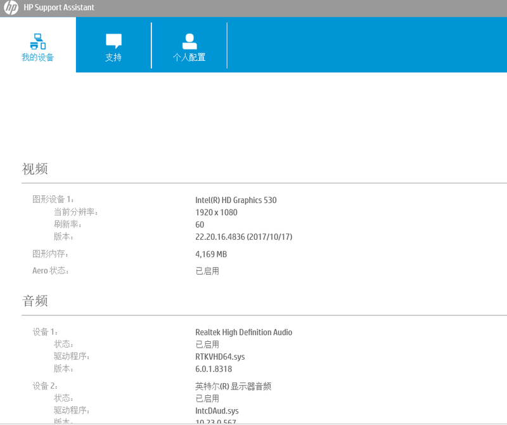The image size is (507, 425).
Task: Click the 英特尔(R) 显示器音频 device name
Action: tap(233, 386)
